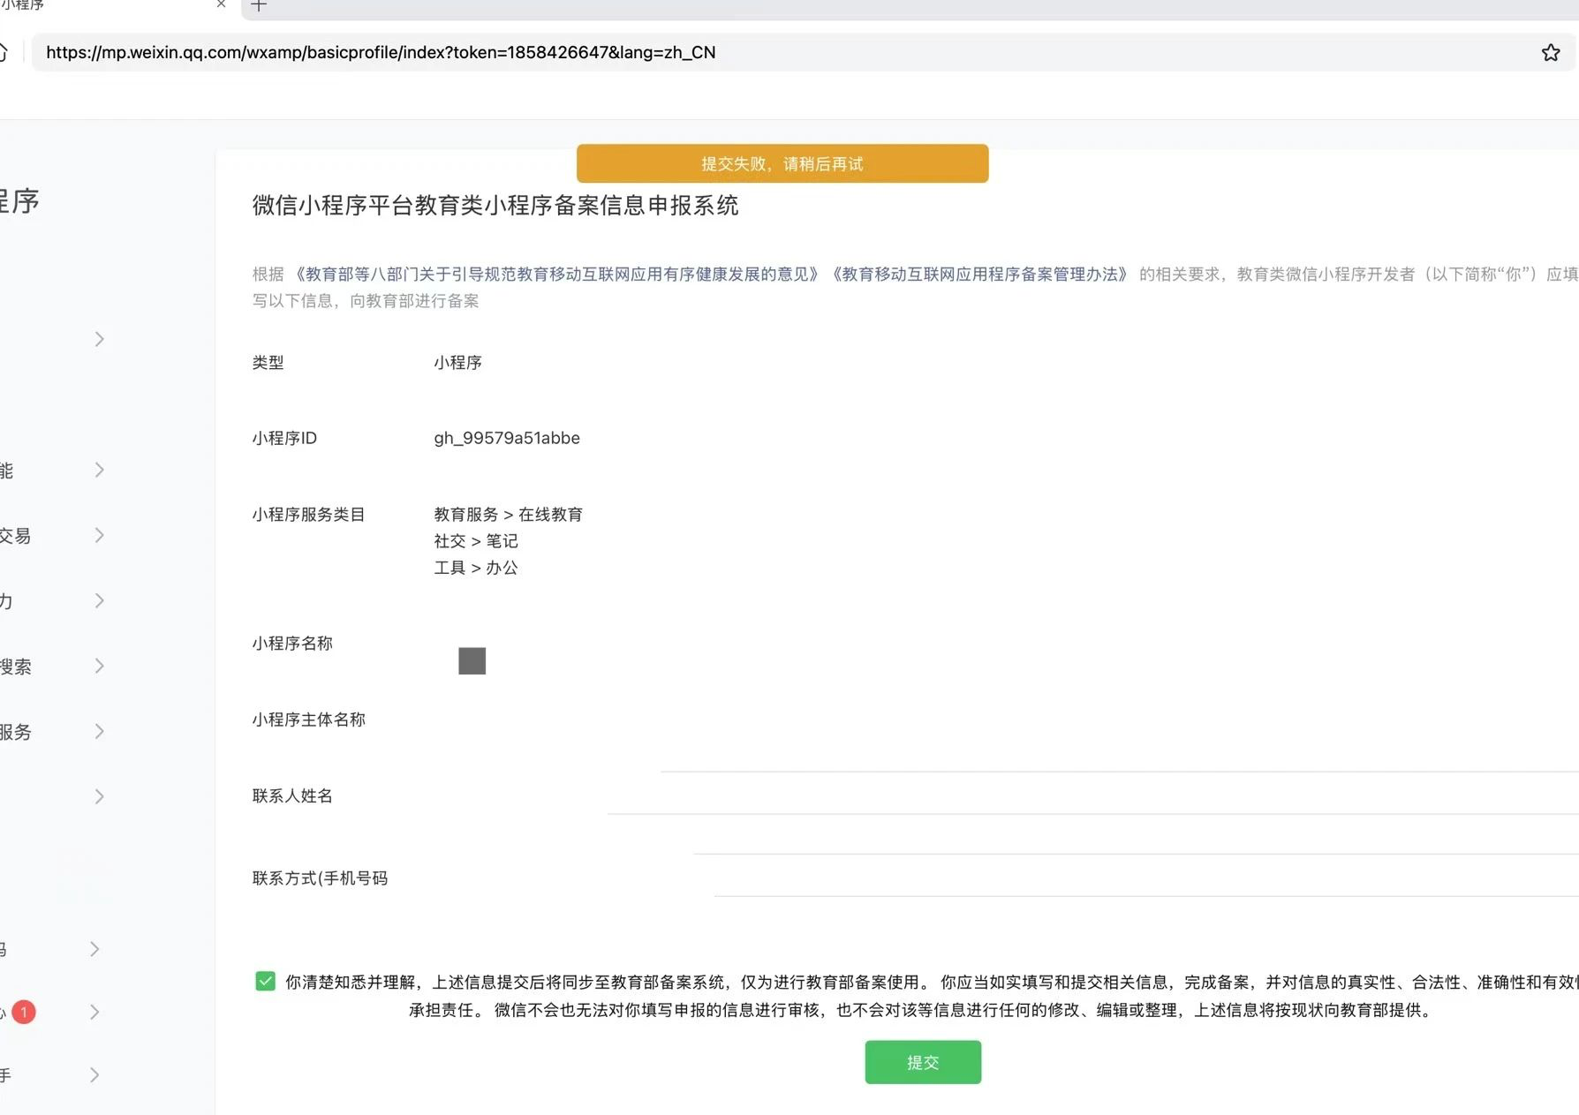
Task: Expand the sidebar item ending in 能
Action: pos(99,470)
